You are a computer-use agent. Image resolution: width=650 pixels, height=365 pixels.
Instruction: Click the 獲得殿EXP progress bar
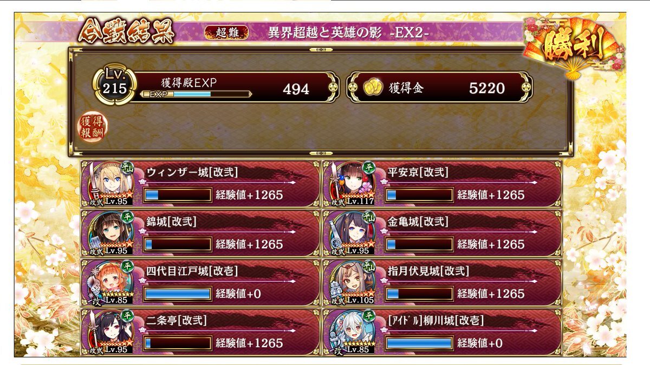(x=196, y=94)
